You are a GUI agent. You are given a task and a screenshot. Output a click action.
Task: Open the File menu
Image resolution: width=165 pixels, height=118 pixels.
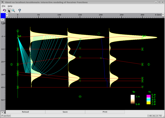click(4, 6)
